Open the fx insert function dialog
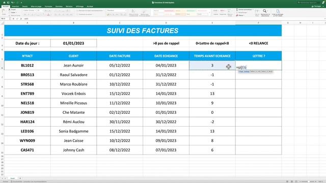The height and width of the screenshot is (183, 326). [x=21, y=19]
